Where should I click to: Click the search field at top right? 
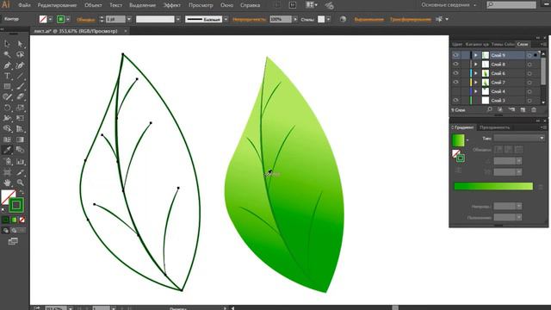[511, 4]
